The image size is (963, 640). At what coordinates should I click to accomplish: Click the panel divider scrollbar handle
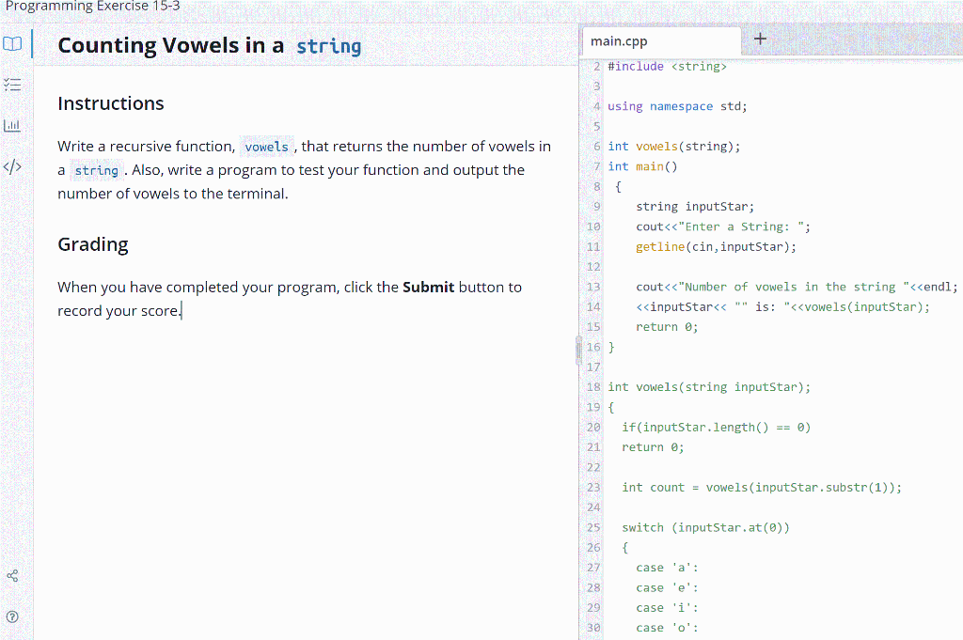(578, 349)
